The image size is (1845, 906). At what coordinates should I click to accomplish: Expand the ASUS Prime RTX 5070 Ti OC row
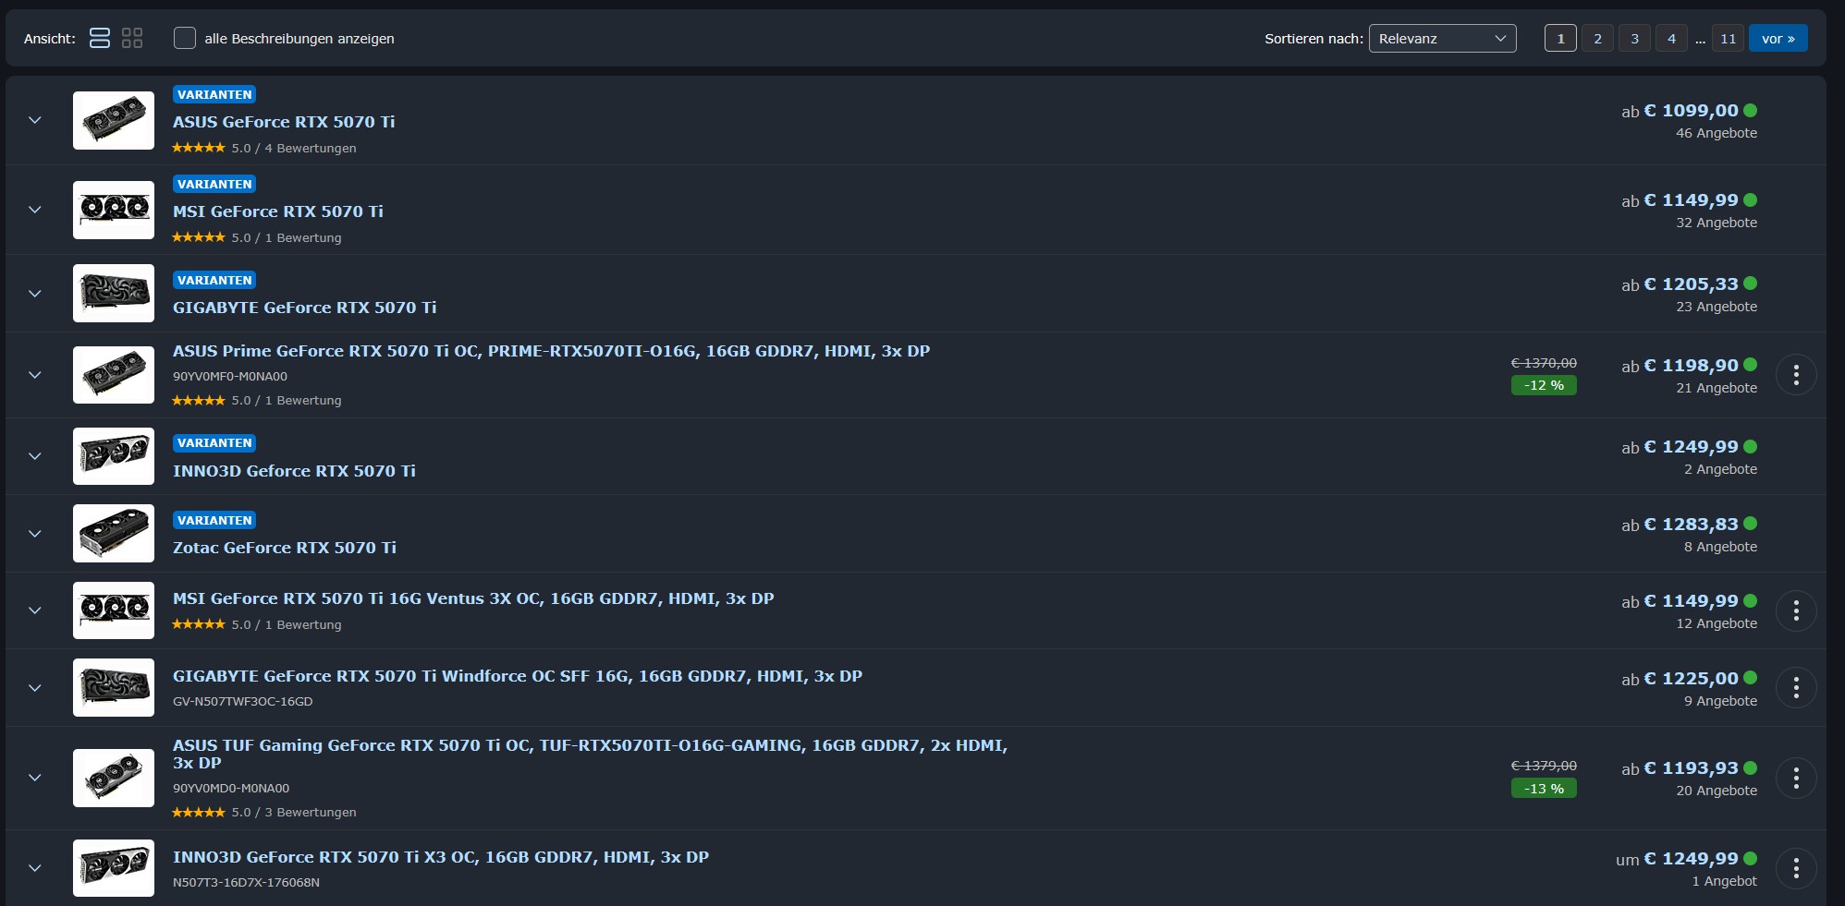(35, 375)
